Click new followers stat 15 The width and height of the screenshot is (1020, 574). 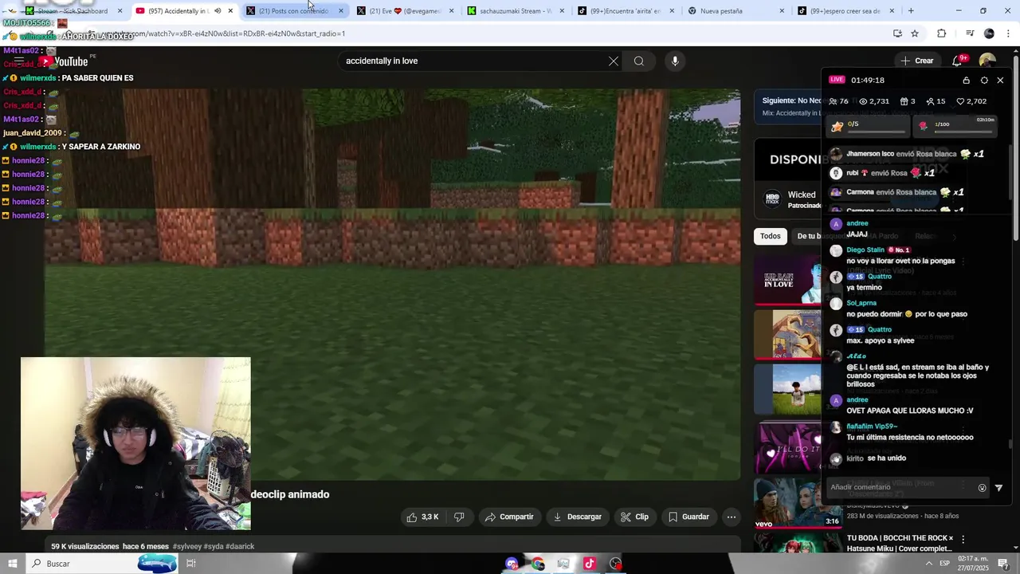click(x=936, y=101)
